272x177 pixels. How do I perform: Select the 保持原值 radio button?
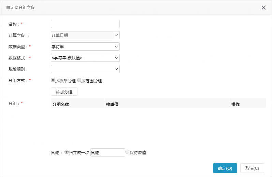(127, 152)
